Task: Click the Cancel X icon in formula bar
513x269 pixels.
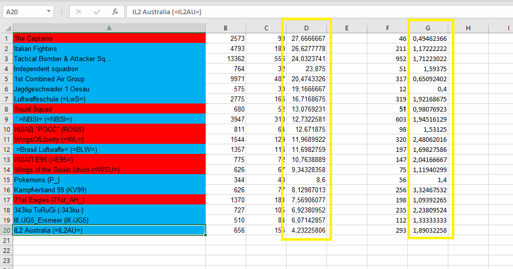Action: click(x=78, y=12)
